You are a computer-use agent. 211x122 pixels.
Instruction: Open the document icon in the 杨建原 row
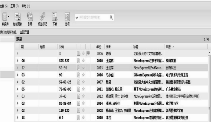(x=79, y=96)
